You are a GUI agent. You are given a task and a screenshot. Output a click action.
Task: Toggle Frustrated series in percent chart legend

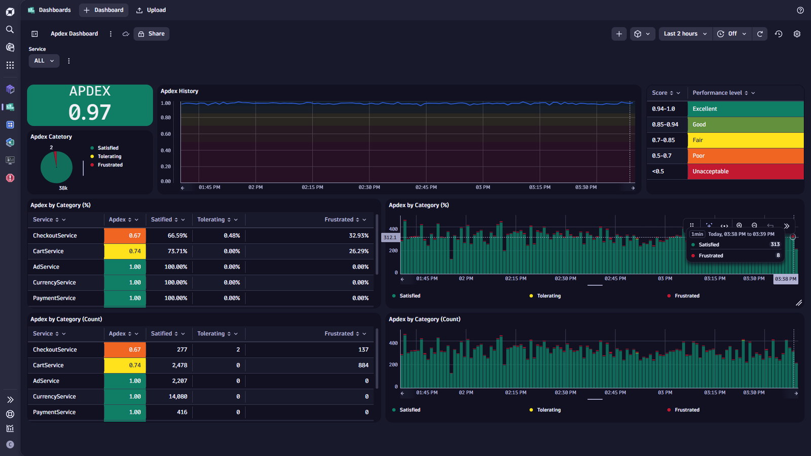pos(683,296)
